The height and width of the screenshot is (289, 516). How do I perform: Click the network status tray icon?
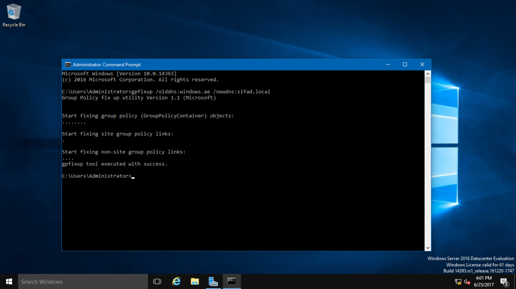[458, 282]
